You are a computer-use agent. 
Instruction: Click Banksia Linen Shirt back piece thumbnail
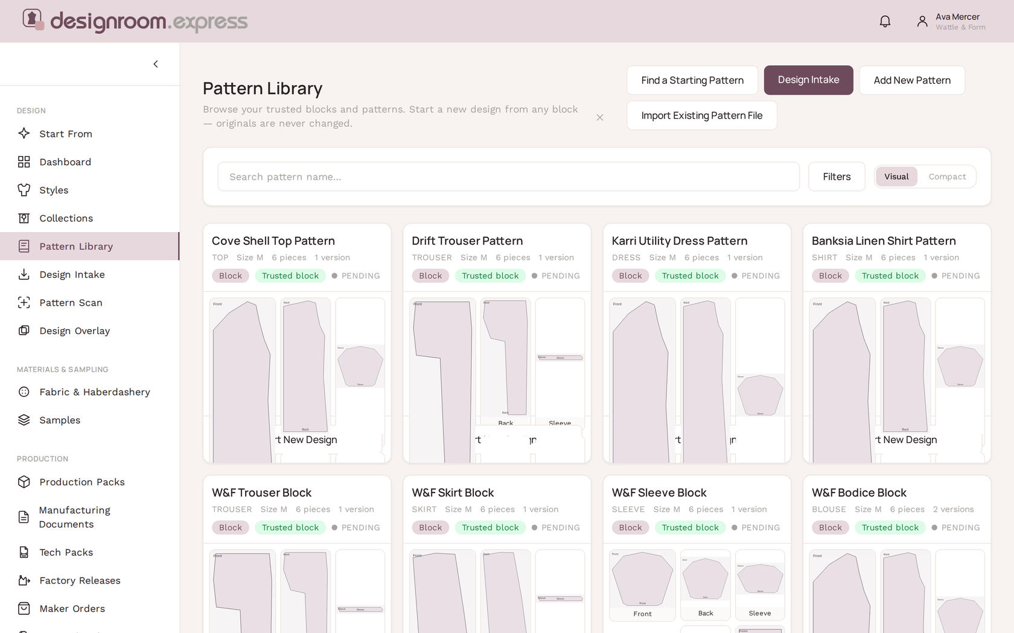click(x=905, y=365)
